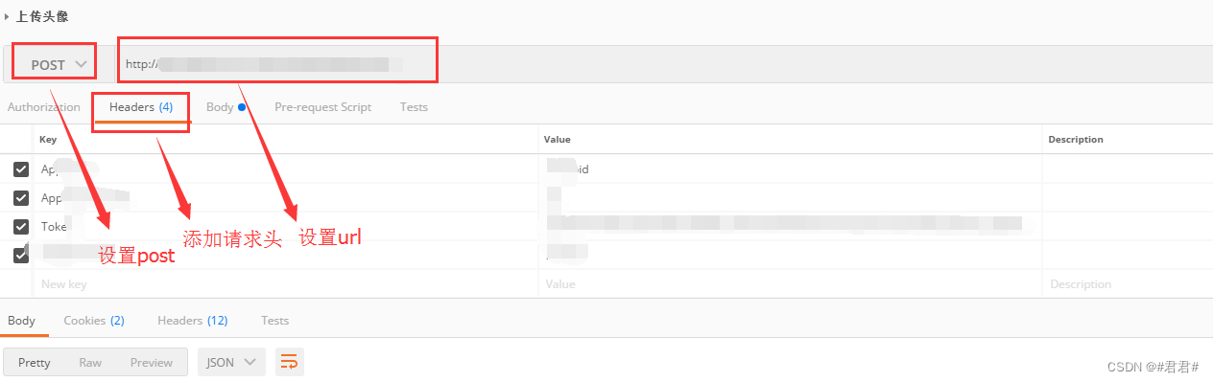
Task: Uncheck the first App header row checkbox
Action: coord(21,169)
